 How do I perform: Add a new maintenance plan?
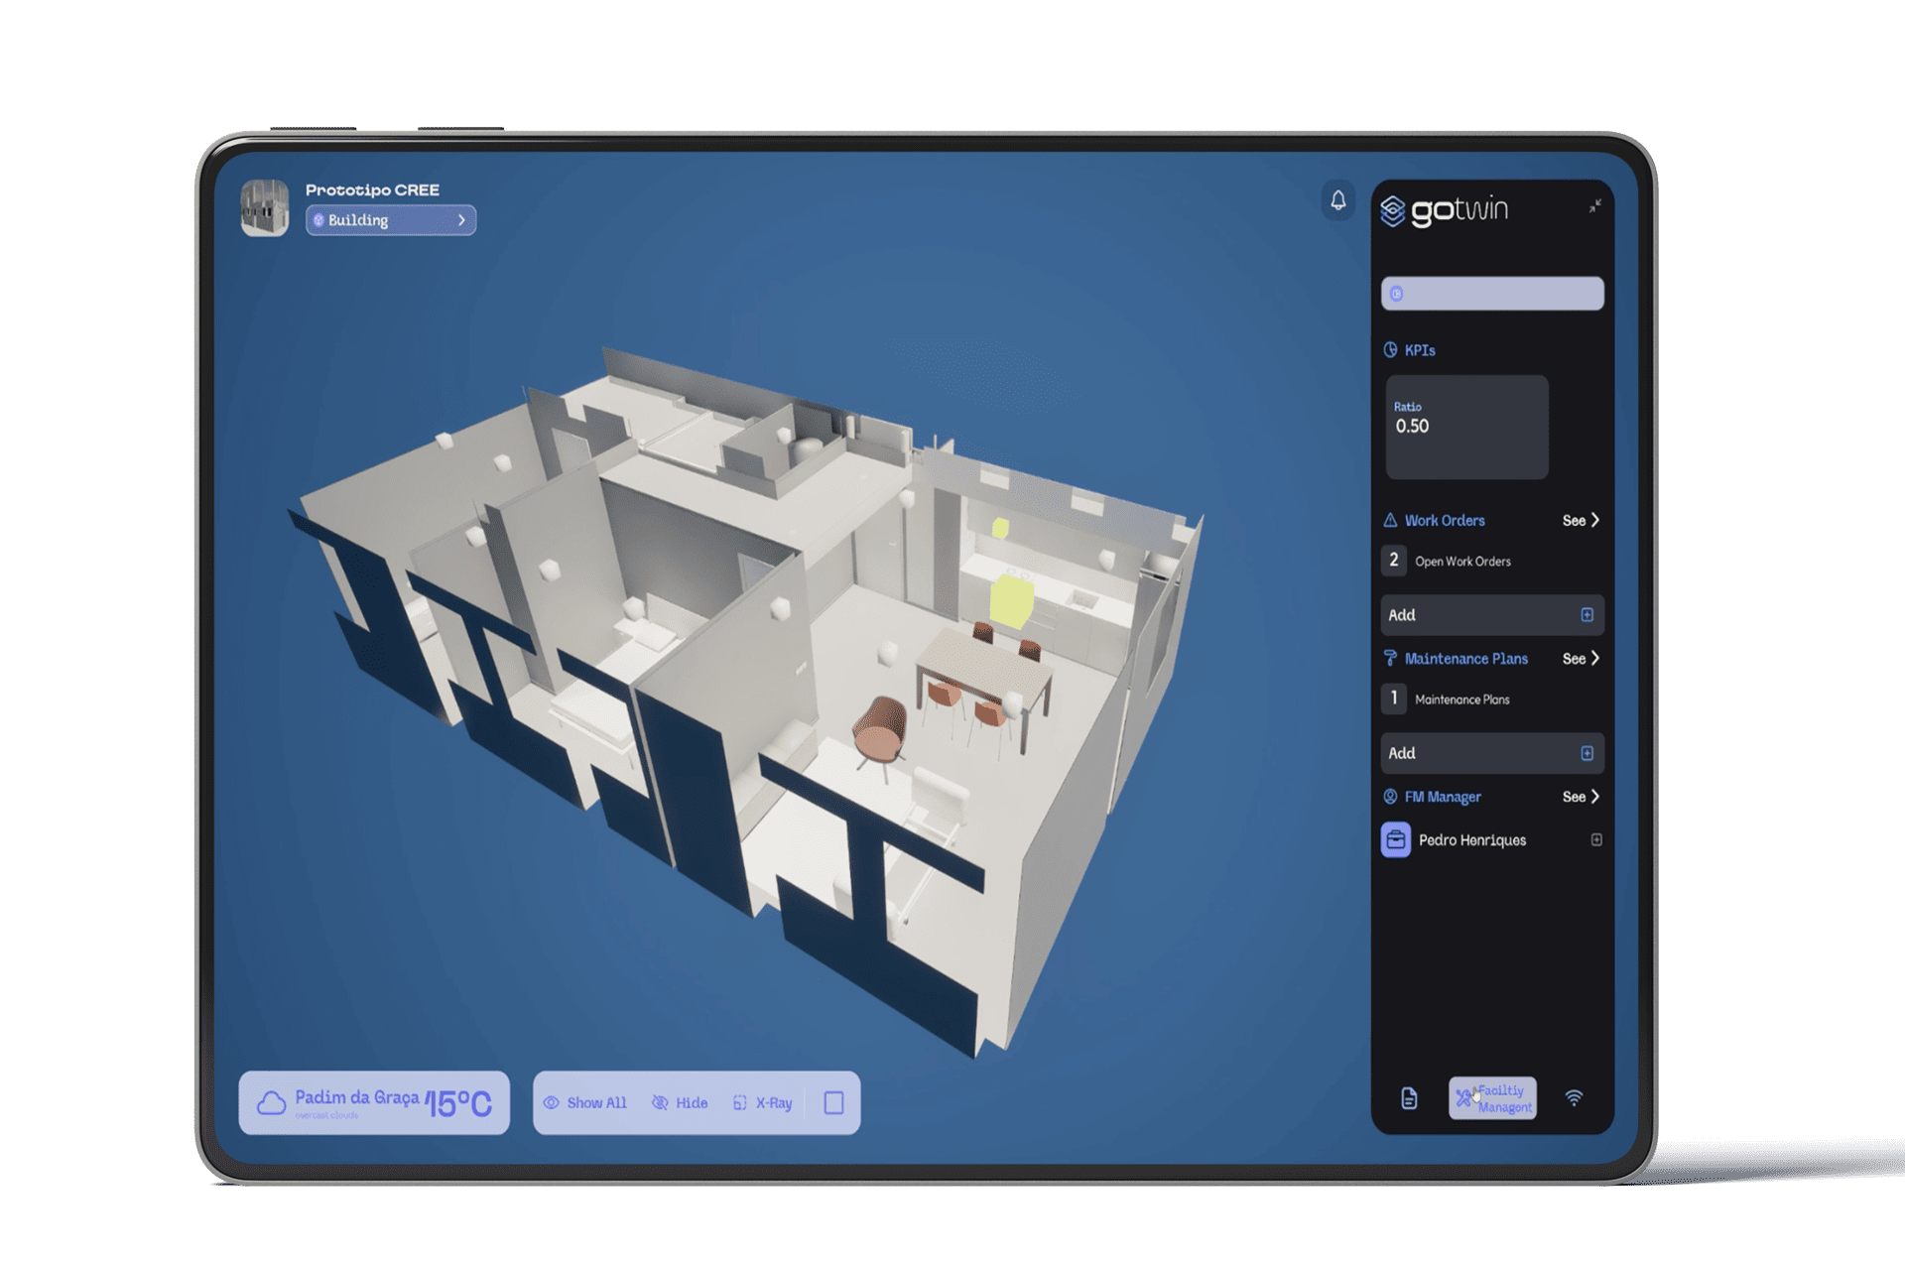click(1491, 753)
